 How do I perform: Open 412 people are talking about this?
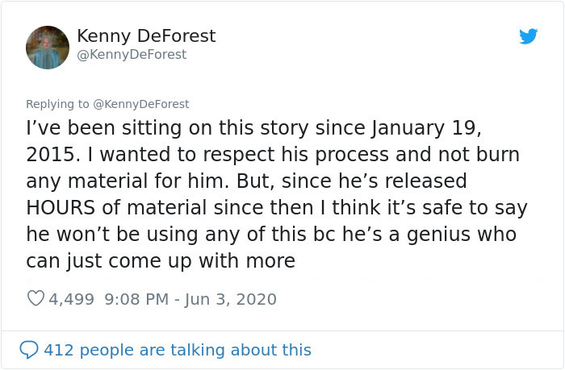click(177, 350)
